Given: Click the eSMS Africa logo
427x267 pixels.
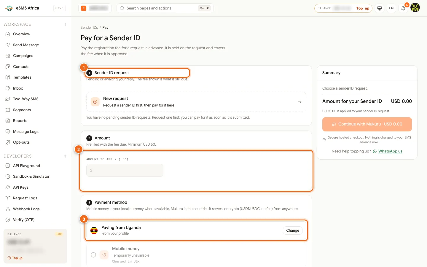Looking at the screenshot, I should 22,8.
